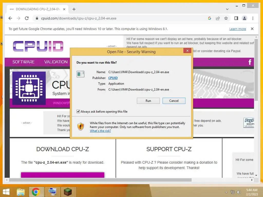Show hidden system tray icons

226,192
